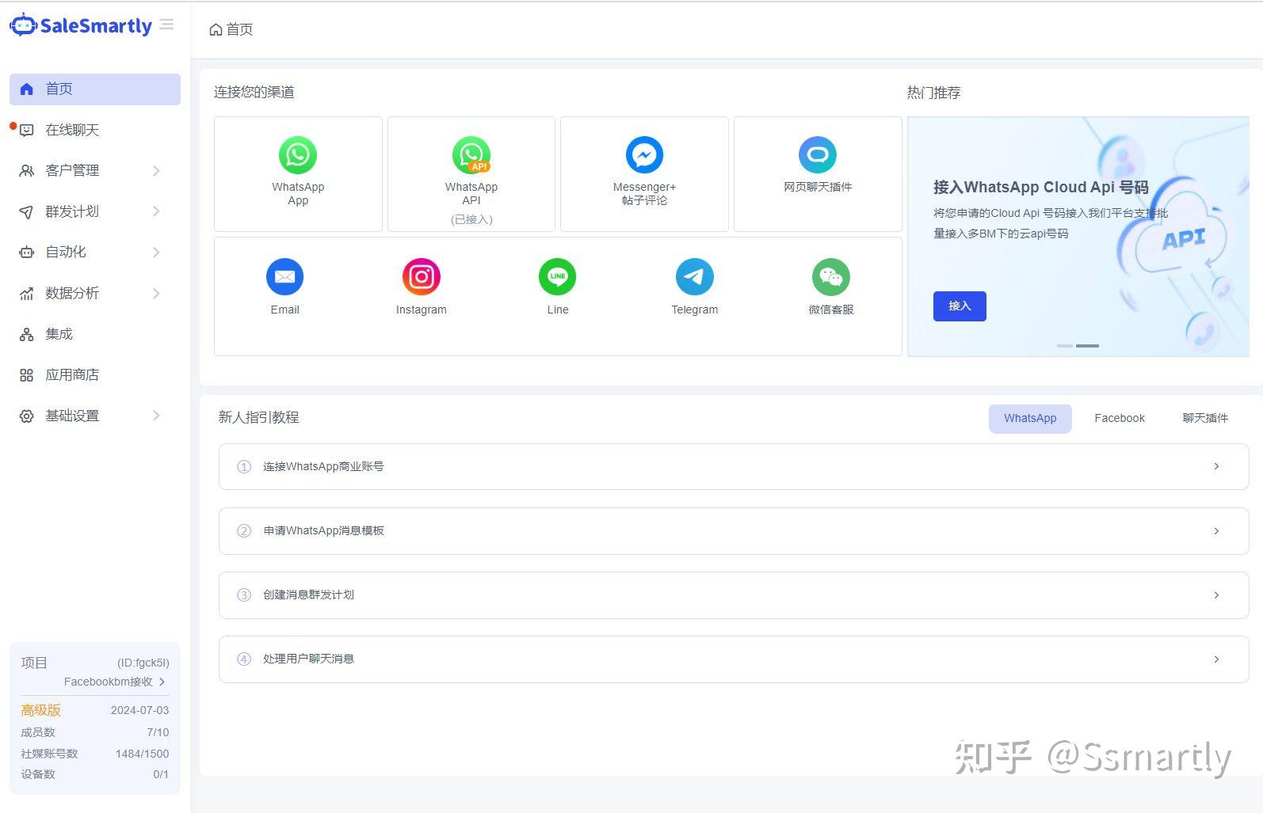The height and width of the screenshot is (813, 1263).
Task: Click the 数据分析 chart sidebar icon
Action: click(x=26, y=294)
